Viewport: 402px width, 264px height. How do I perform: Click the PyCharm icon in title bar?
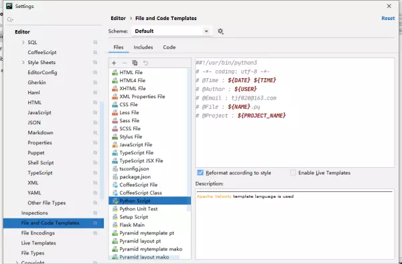pyautogui.click(x=9, y=6)
